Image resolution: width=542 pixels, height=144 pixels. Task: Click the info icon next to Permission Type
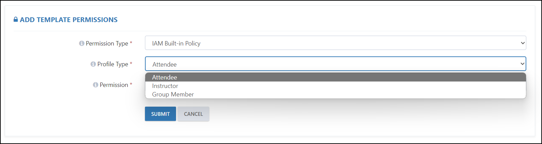click(x=82, y=43)
